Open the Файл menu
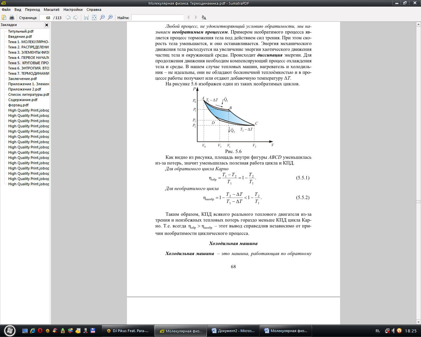Viewport: 421px width, 337px height. pyautogui.click(x=6, y=10)
